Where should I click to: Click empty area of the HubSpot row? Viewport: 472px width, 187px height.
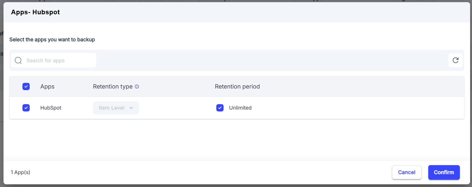(x=351, y=108)
